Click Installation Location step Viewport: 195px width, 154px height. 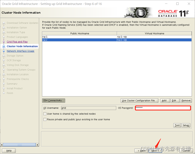18,74
